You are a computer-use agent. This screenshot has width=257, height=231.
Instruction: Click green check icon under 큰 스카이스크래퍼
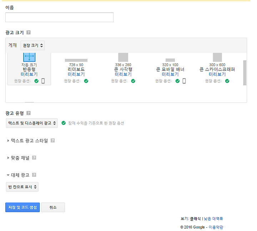pos(227,81)
